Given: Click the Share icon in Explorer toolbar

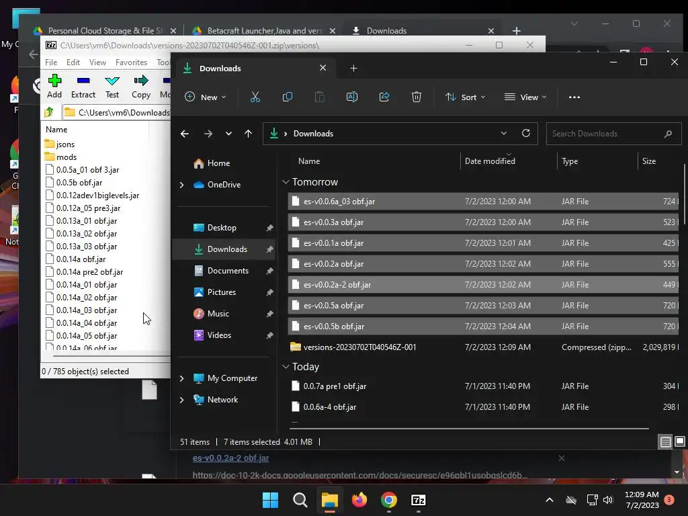Looking at the screenshot, I should pos(384,97).
